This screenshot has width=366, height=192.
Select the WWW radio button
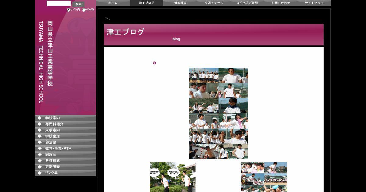point(84,10)
